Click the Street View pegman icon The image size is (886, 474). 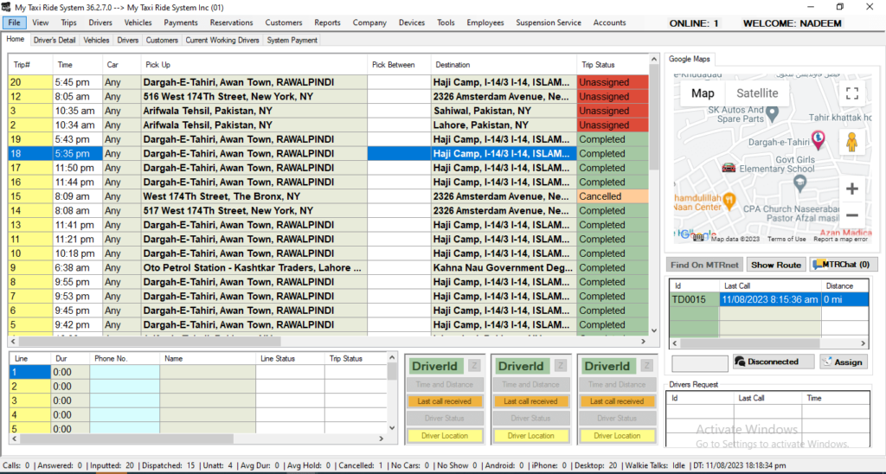(851, 141)
